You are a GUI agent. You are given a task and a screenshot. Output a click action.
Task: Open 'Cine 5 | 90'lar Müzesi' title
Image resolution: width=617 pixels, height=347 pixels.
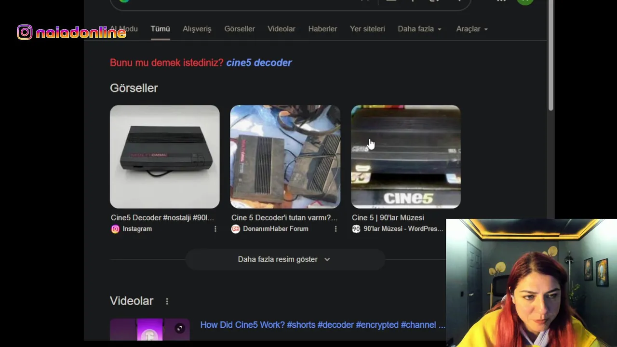[x=388, y=218]
